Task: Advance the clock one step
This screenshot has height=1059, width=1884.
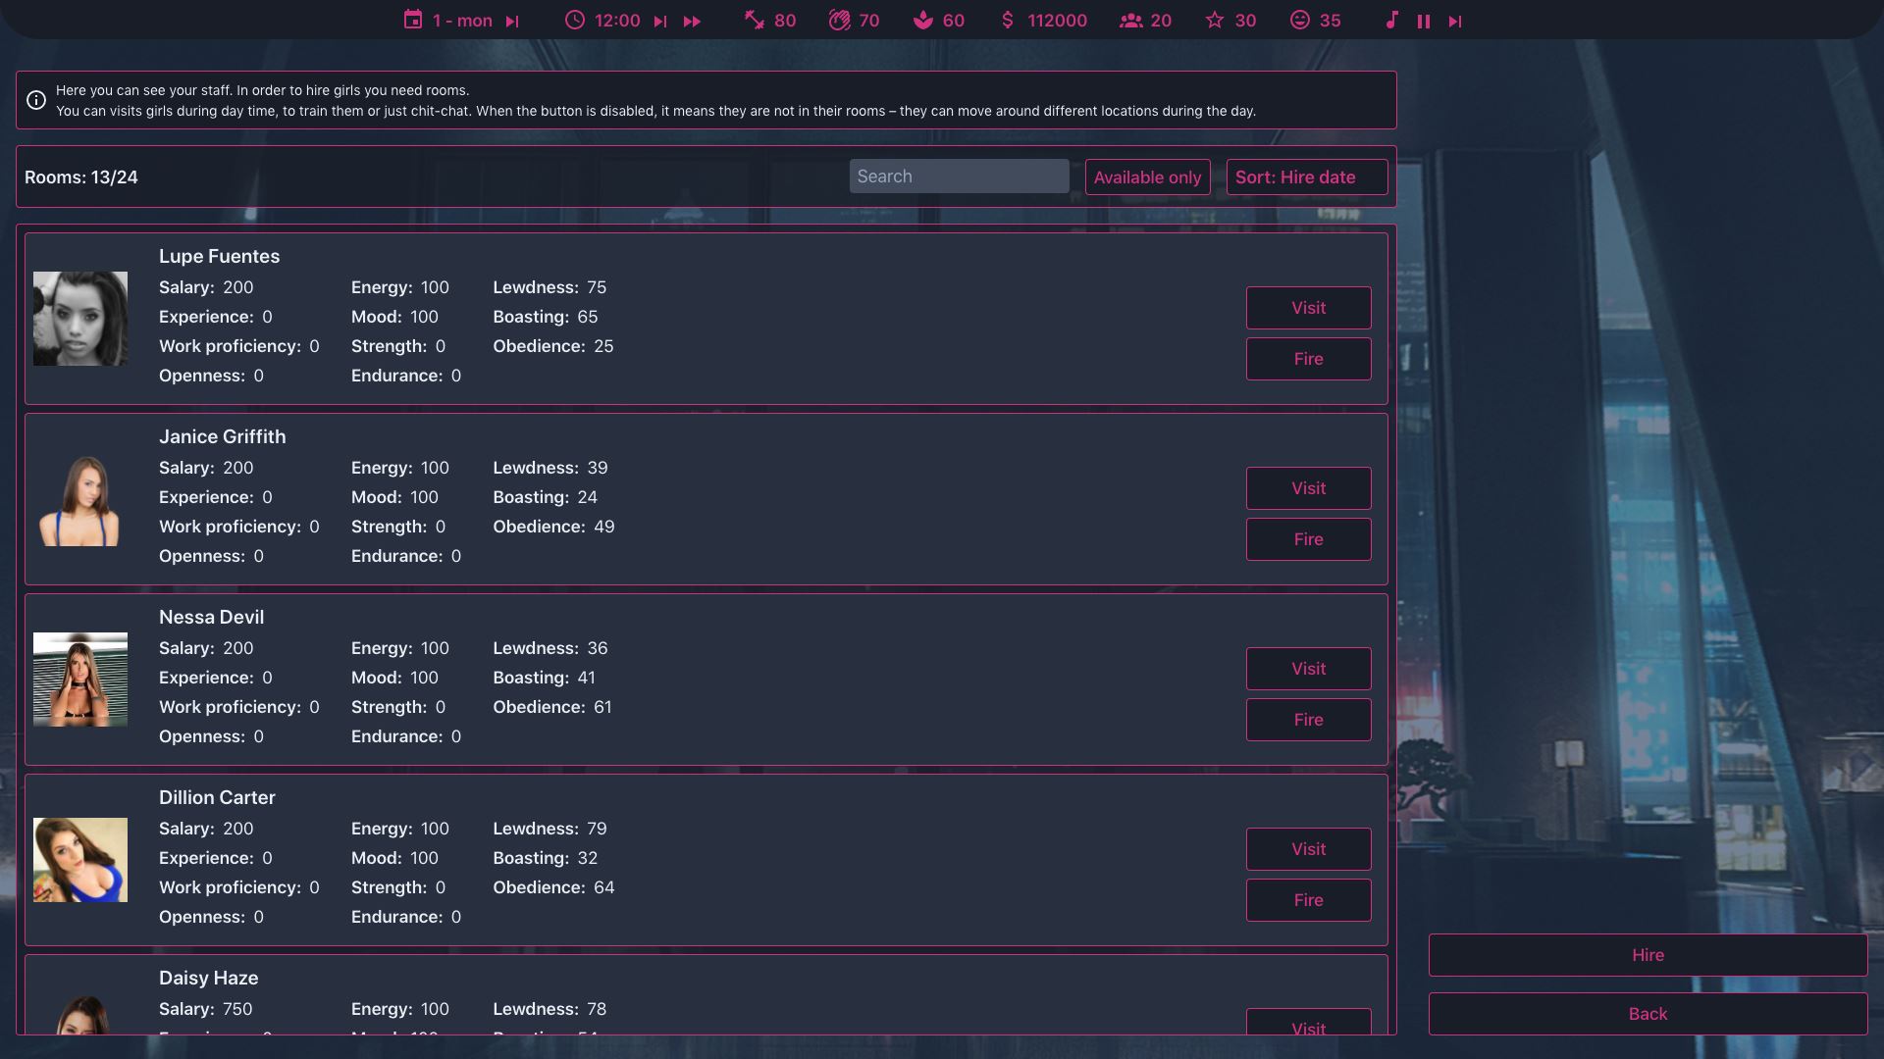Action: coord(660,21)
